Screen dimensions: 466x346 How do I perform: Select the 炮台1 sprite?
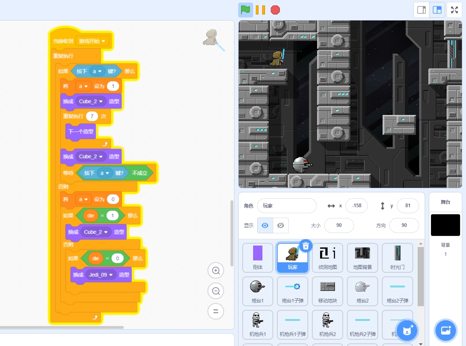[258, 291]
